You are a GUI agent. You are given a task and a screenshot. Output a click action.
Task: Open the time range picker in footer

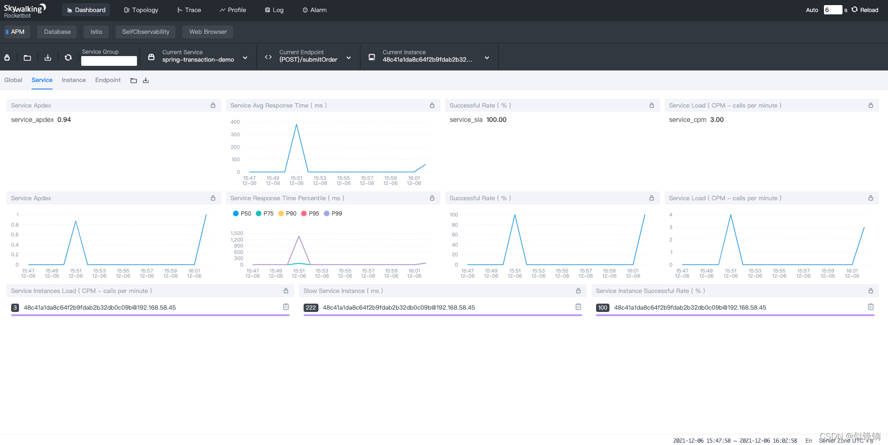click(735, 440)
